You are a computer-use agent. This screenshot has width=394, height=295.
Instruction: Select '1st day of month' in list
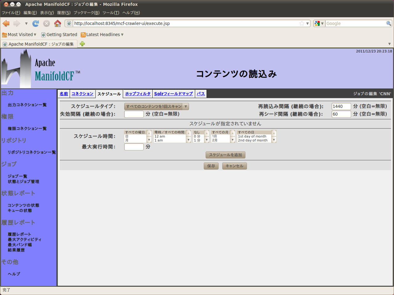point(252,136)
